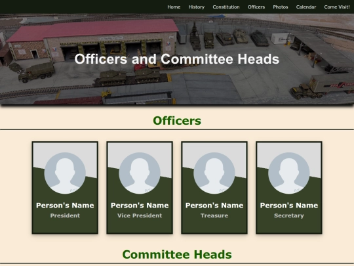
Task: Click the Come Visit! link
Action: 337,7
